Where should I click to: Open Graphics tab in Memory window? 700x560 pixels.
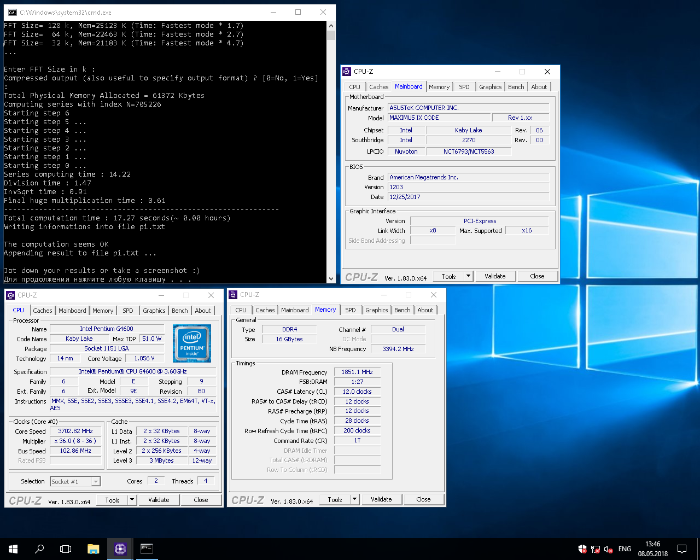(x=377, y=310)
